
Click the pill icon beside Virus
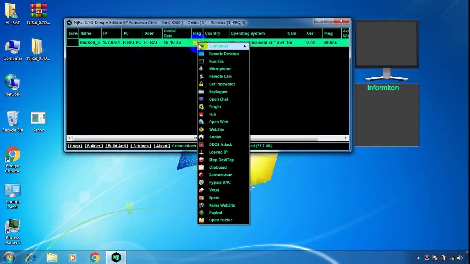[x=201, y=190]
